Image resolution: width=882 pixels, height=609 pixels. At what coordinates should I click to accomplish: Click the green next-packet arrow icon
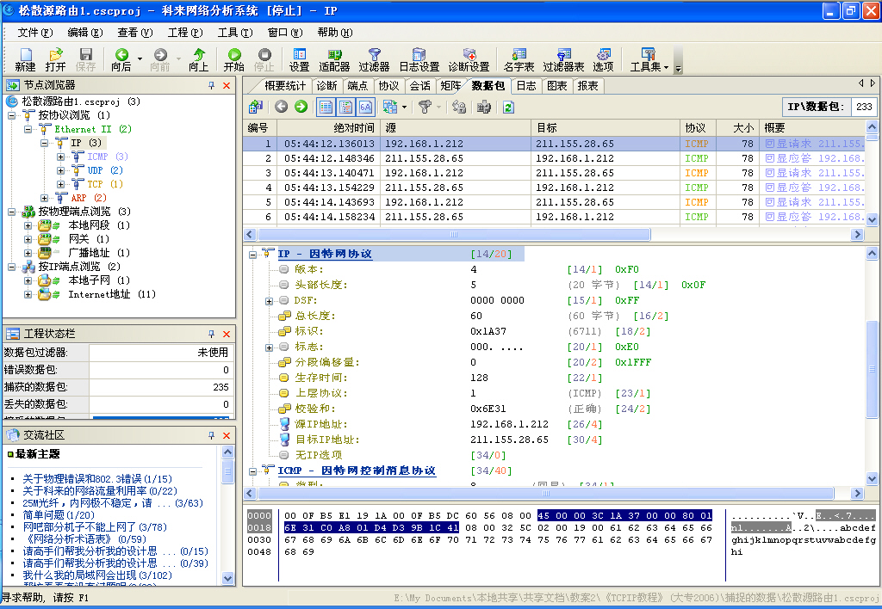pyautogui.click(x=301, y=107)
